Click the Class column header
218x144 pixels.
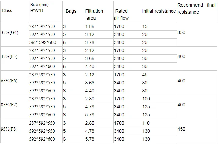coord(7,11)
